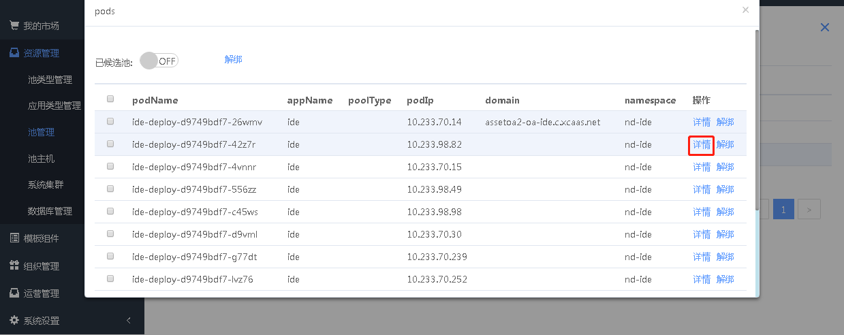Click the 系统设置 gear icon

click(x=14, y=321)
